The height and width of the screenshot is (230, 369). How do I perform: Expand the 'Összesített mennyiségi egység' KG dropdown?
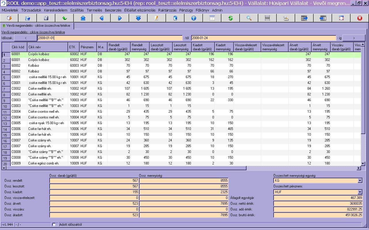(359, 181)
